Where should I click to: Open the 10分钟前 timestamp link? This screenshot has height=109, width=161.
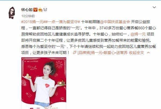[x=28, y=16]
